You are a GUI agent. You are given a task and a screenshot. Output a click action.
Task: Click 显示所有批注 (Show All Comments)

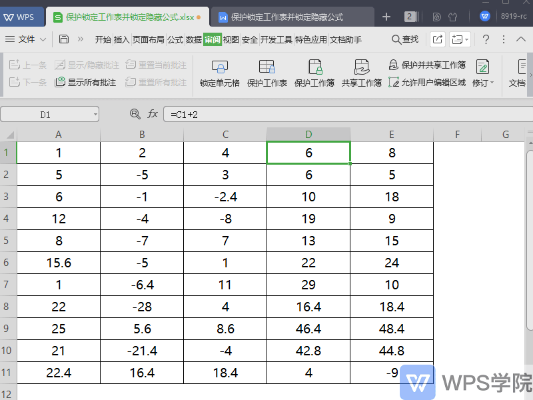86,82
